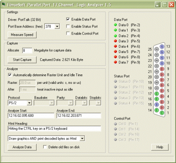Toggle automatic Raster Unit and Idle Time

[x=10, y=75]
